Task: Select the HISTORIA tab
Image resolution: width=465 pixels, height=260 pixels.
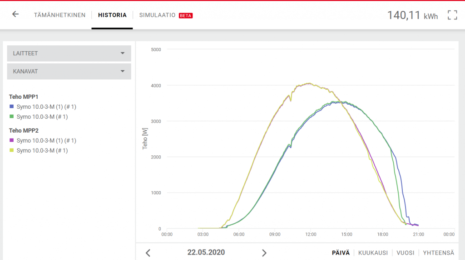Action: 112,15
